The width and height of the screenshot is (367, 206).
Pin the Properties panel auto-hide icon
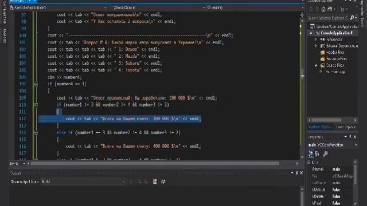(x=350, y=137)
